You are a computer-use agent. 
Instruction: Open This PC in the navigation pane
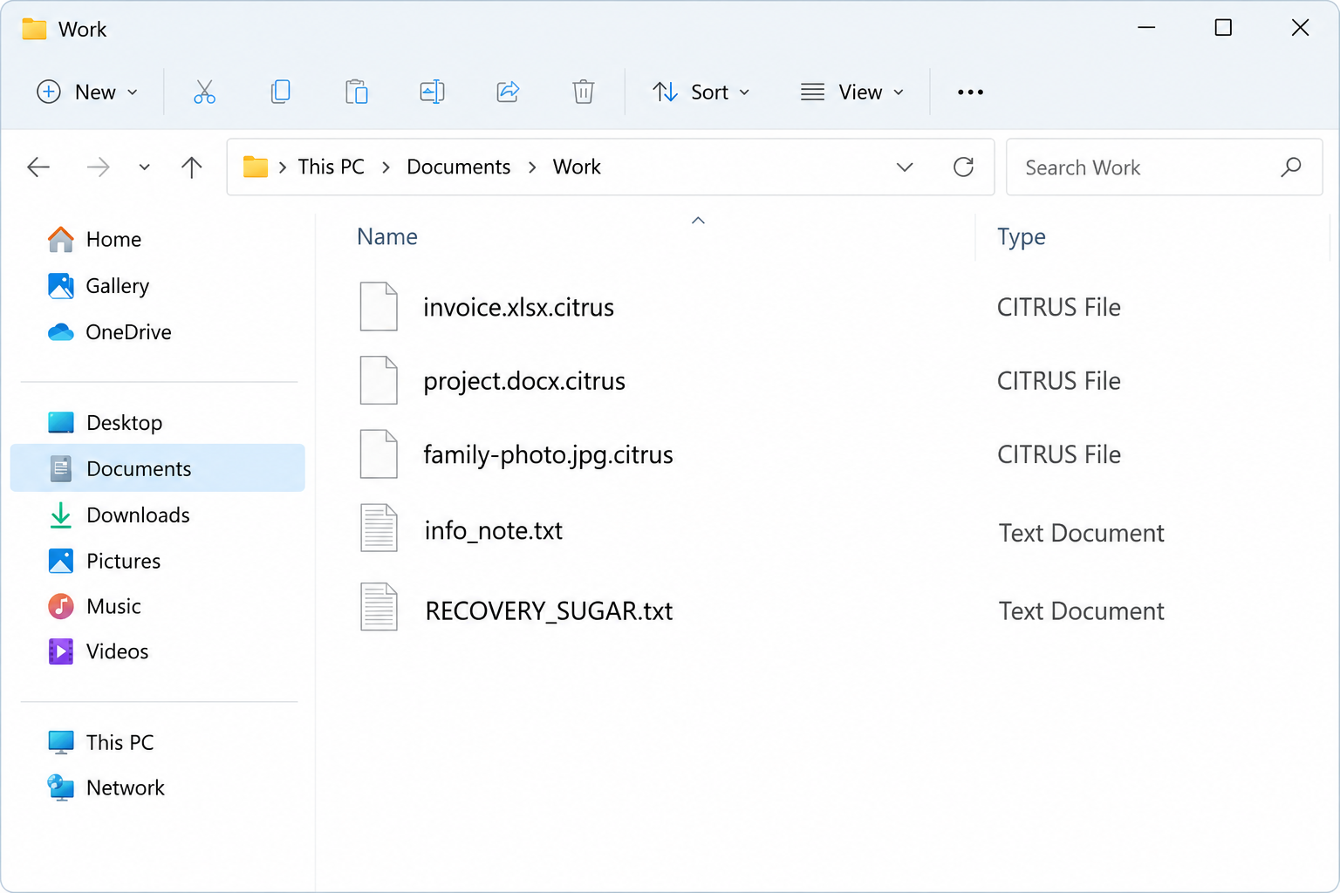click(158, 742)
